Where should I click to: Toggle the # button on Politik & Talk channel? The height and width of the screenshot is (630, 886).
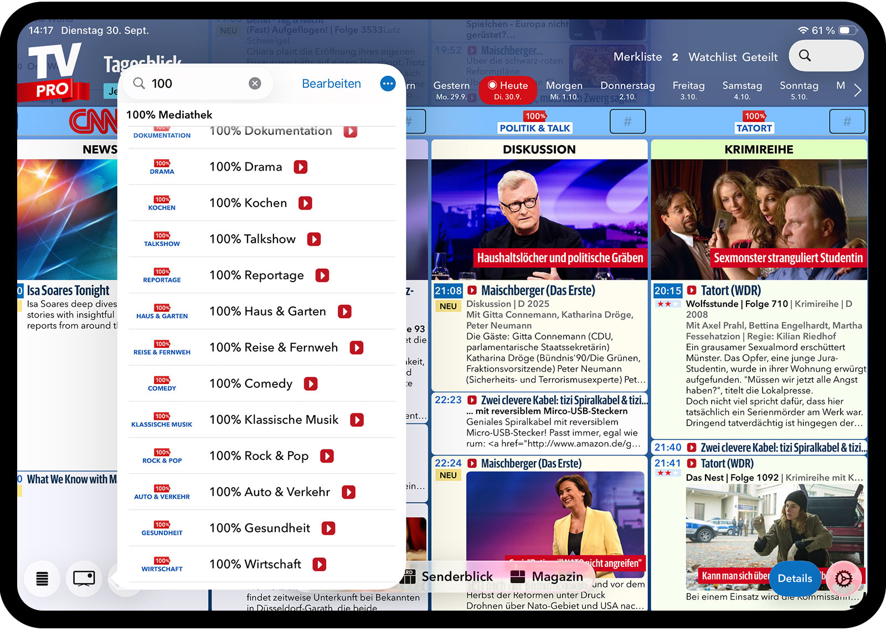[x=627, y=121]
